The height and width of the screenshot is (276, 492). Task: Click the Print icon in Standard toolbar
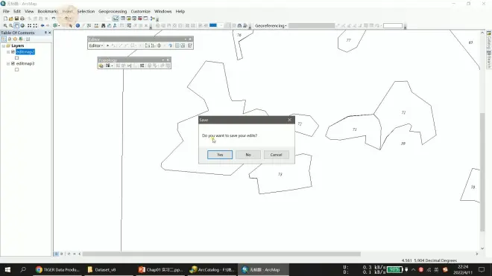point(22,19)
